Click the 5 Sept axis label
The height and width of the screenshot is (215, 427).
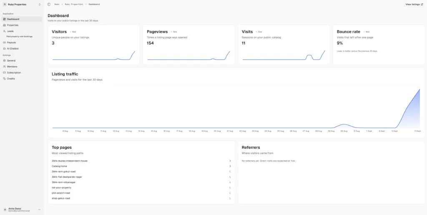click(x=417, y=131)
